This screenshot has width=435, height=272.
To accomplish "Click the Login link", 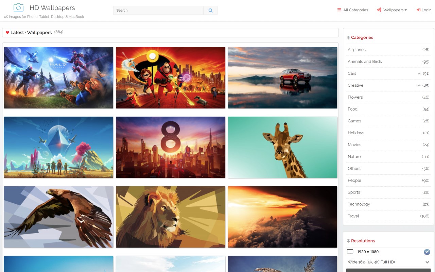I will pos(424,10).
